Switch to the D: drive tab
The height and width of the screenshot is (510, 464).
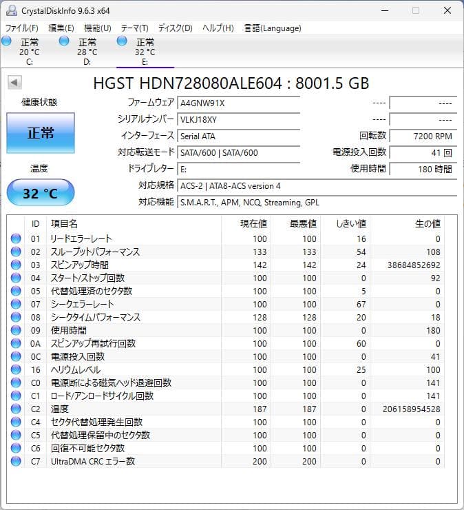pyautogui.click(x=87, y=51)
